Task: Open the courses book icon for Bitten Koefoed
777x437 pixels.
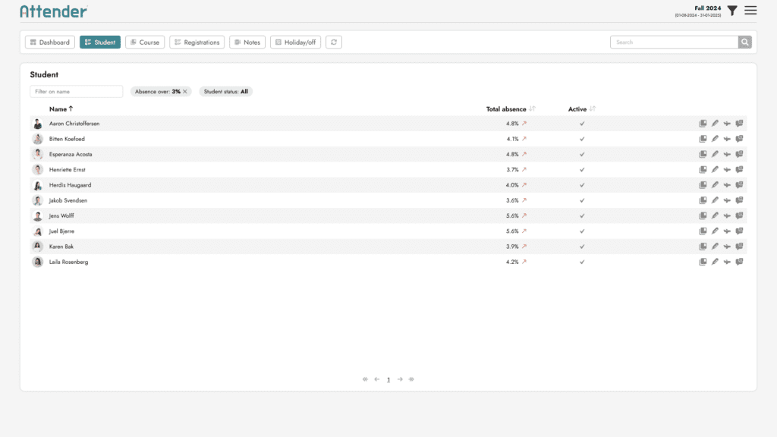Action: coord(703,139)
